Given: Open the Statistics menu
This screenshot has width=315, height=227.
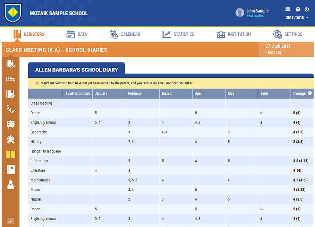Looking at the screenshot, I should tap(178, 34).
